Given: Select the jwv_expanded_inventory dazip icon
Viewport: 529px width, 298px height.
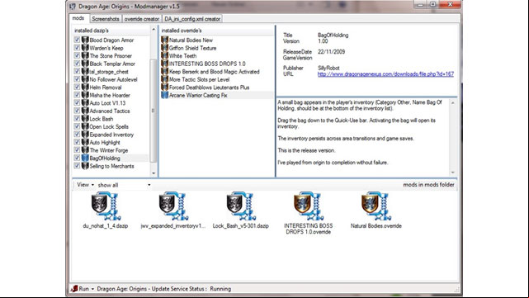Looking at the screenshot, I should pyautogui.click(x=173, y=206).
